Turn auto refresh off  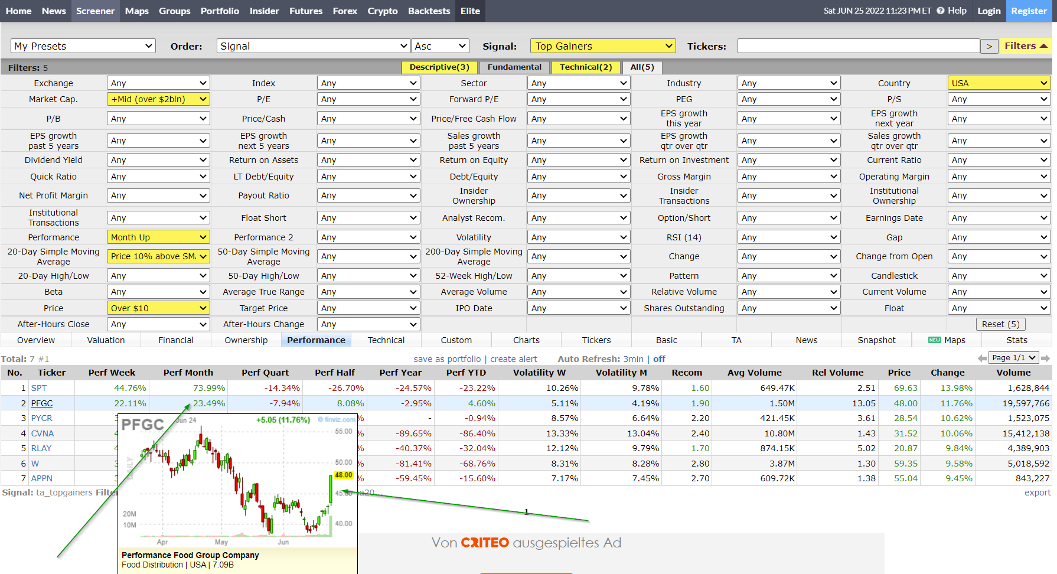click(659, 358)
